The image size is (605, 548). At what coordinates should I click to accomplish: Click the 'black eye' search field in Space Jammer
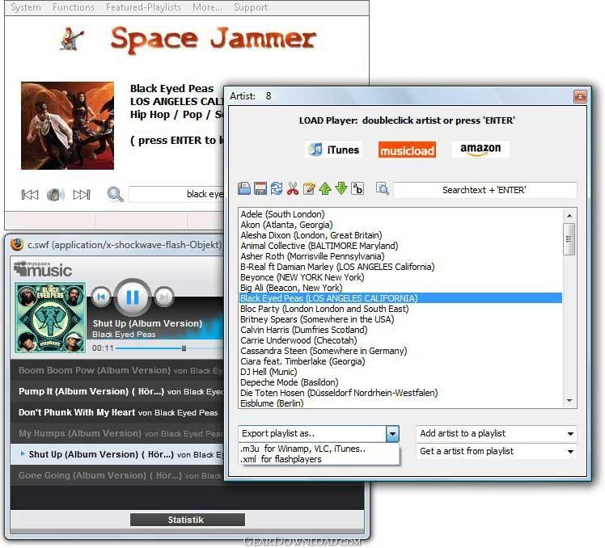[176, 194]
